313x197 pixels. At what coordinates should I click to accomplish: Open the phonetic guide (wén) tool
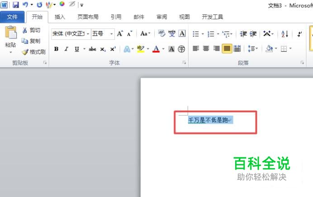pyautogui.click(x=172, y=33)
